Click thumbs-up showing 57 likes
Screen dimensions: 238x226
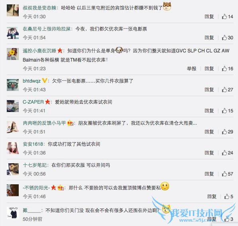(227, 174)
